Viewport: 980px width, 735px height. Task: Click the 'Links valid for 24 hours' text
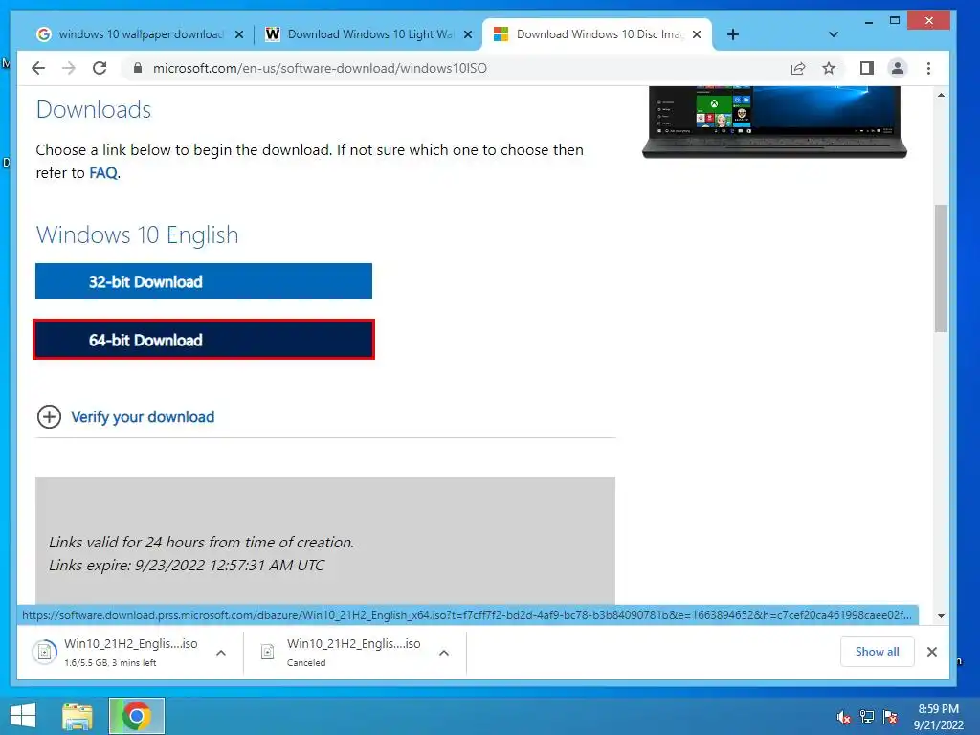tap(201, 542)
